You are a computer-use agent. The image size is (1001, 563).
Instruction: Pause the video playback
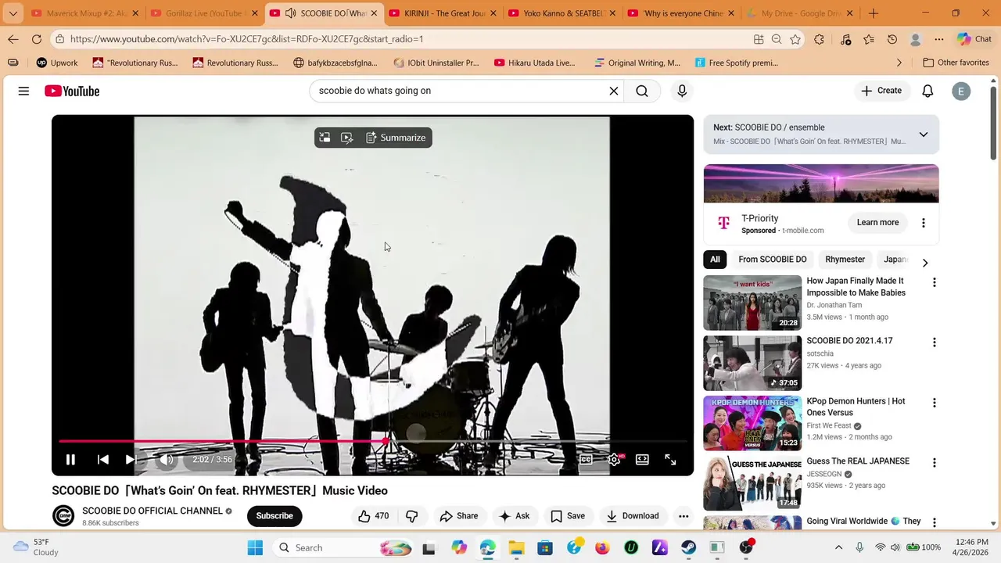70,460
